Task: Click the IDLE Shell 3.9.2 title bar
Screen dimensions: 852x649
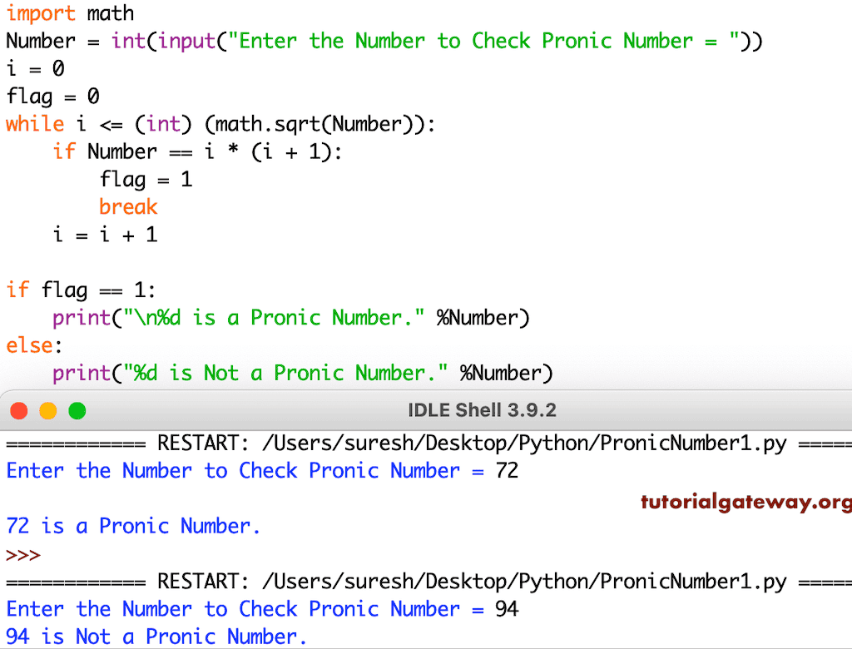Action: click(481, 410)
